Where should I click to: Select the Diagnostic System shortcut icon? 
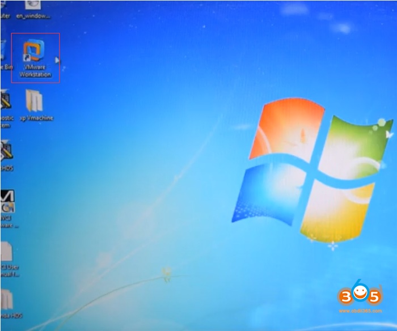coord(6,109)
